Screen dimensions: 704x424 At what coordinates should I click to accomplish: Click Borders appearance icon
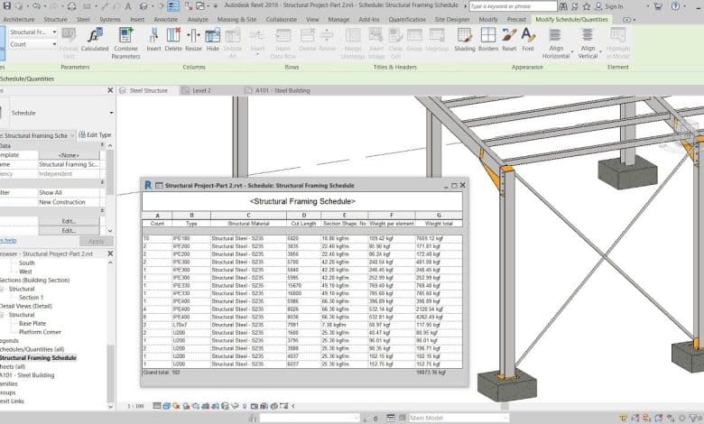(488, 35)
